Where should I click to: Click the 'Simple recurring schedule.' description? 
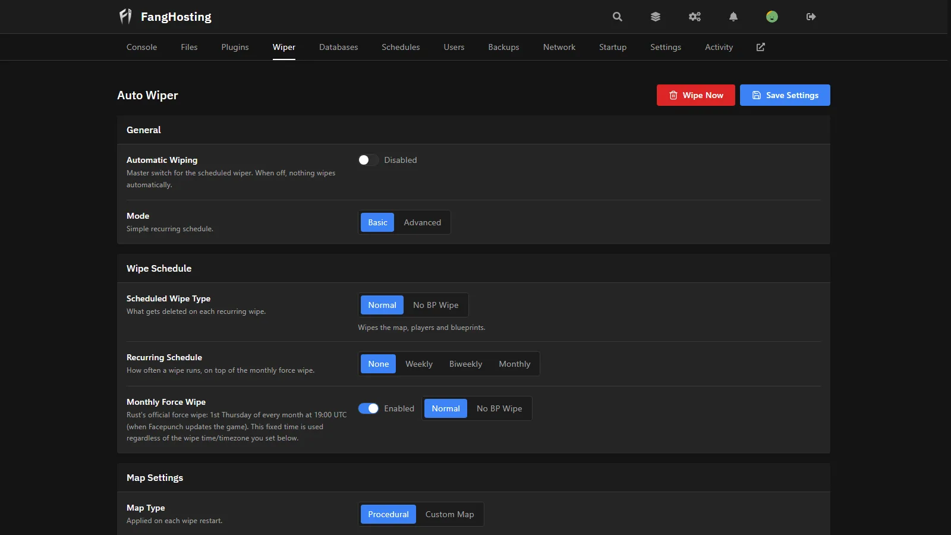click(170, 229)
